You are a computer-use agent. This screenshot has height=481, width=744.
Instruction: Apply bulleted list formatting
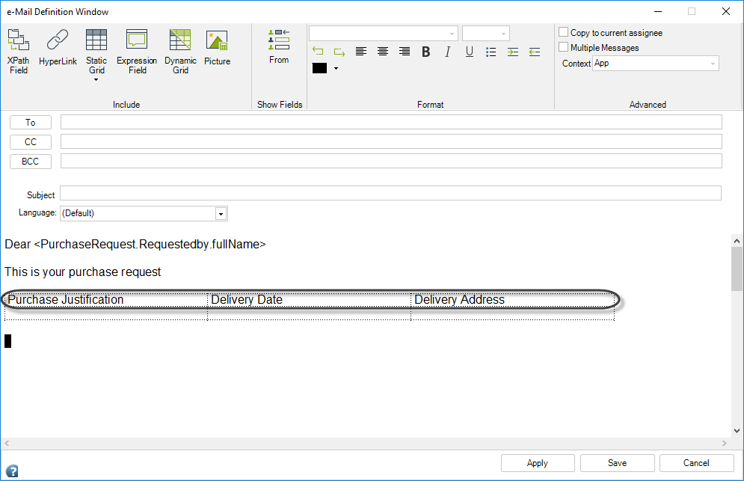(491, 52)
